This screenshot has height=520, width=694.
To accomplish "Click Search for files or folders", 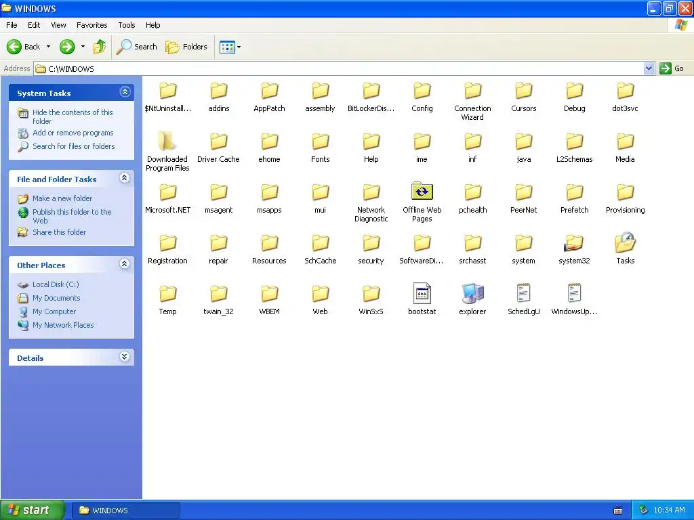I will click(x=73, y=146).
